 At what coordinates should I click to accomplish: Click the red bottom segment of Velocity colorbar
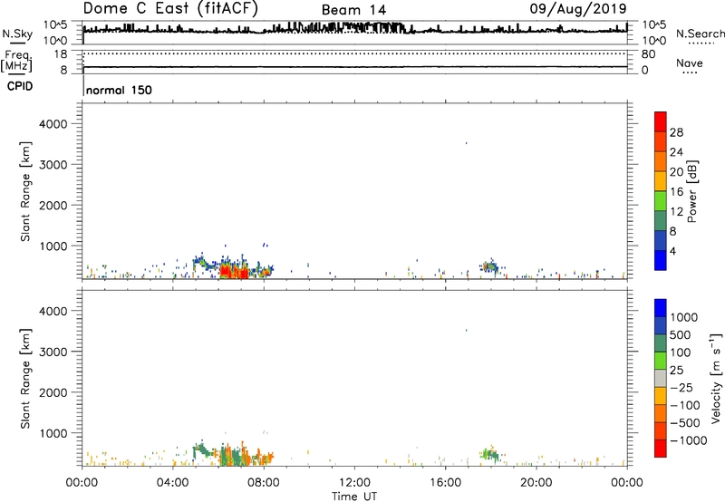click(661, 449)
